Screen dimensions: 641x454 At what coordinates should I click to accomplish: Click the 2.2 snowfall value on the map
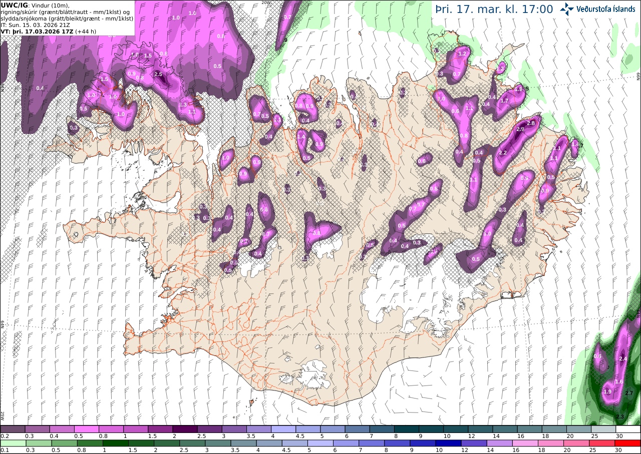point(503,152)
